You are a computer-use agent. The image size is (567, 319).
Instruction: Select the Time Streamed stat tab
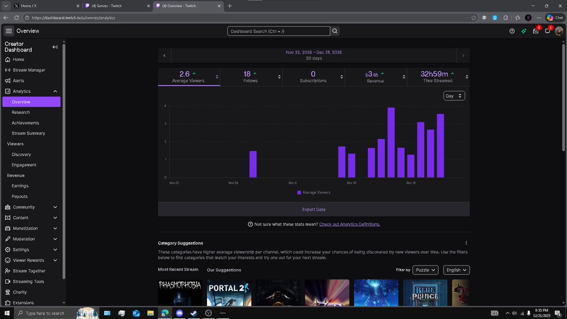[x=438, y=77]
